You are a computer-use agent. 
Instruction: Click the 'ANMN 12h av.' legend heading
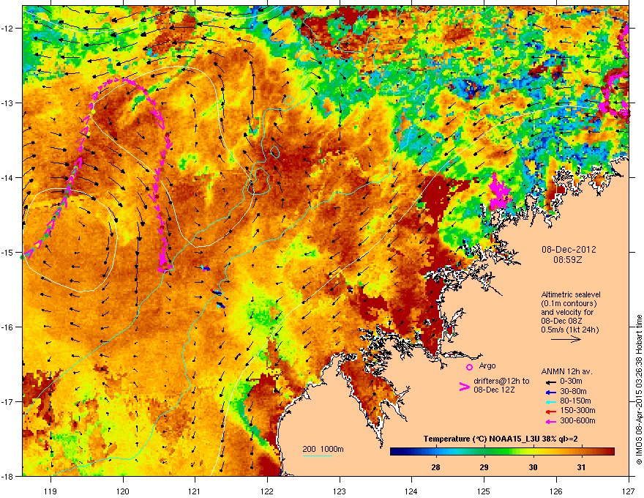point(566,372)
